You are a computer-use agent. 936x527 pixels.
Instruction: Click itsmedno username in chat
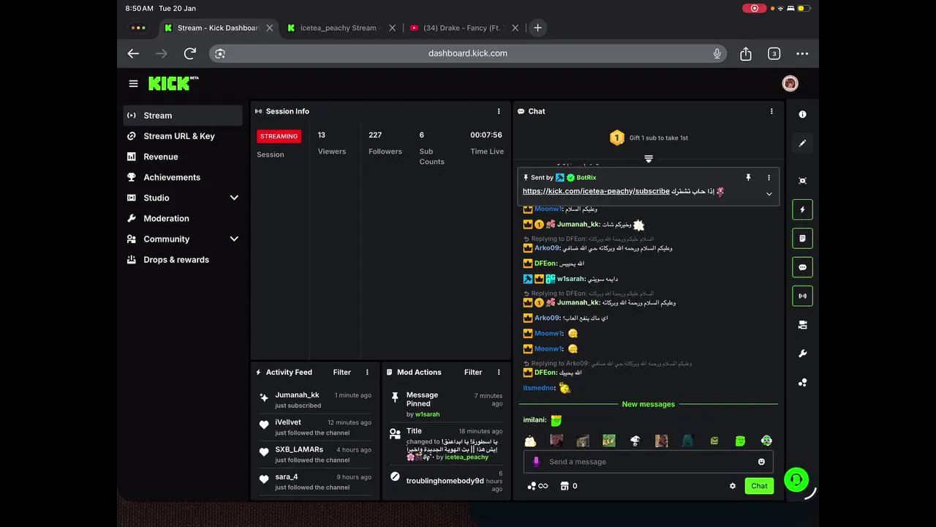tap(539, 388)
